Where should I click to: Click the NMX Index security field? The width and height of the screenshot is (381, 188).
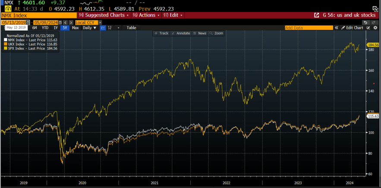click(39, 15)
